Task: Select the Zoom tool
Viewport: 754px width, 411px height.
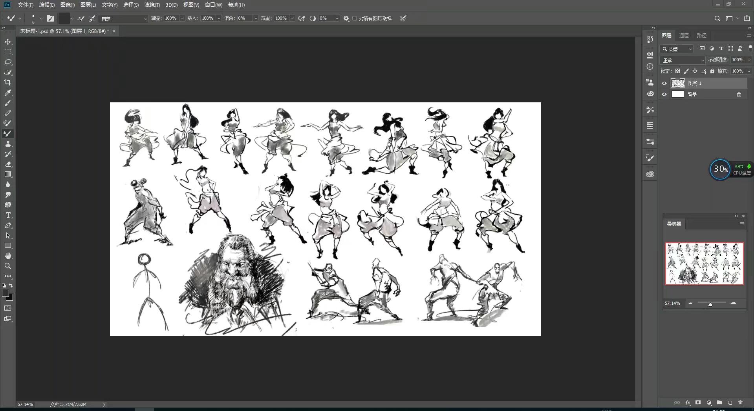Action: [8, 266]
